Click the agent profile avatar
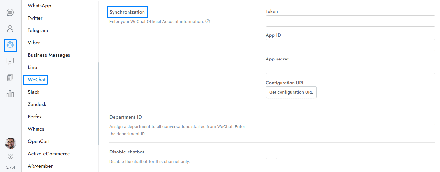Viewport: 440px width, 172px height. (x=10, y=143)
